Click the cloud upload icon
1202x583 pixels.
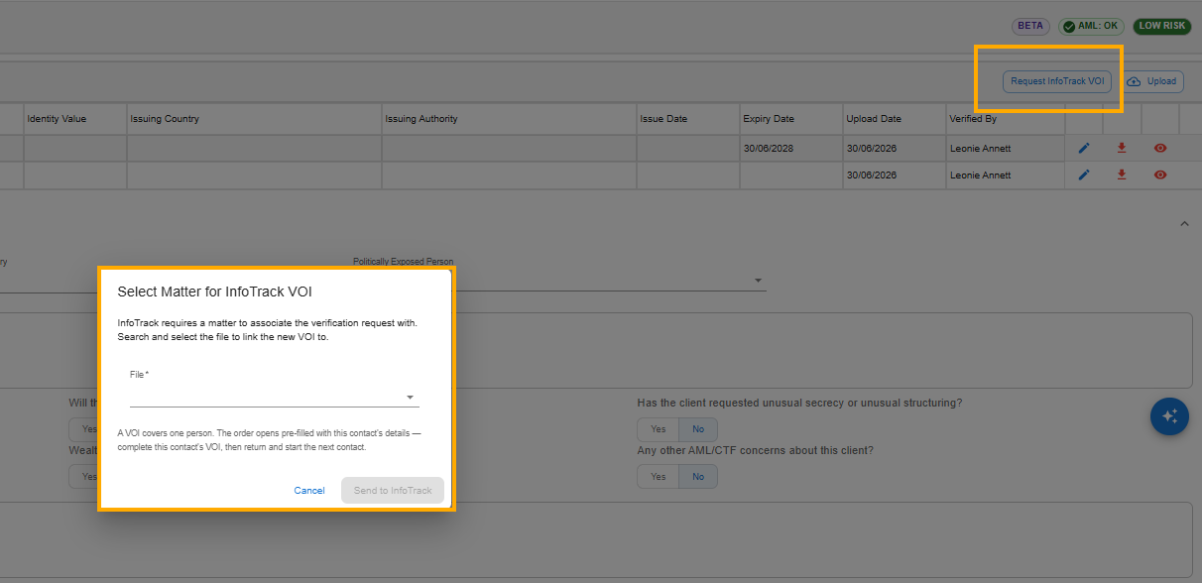1134,81
